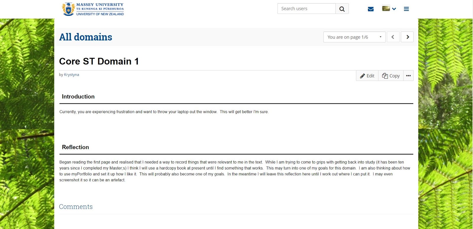
Task: Open the page selector dropdown
Action: point(354,37)
